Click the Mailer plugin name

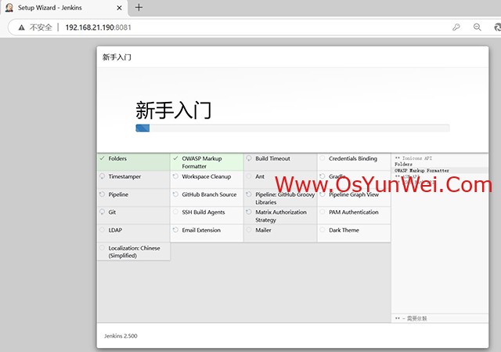(263, 230)
